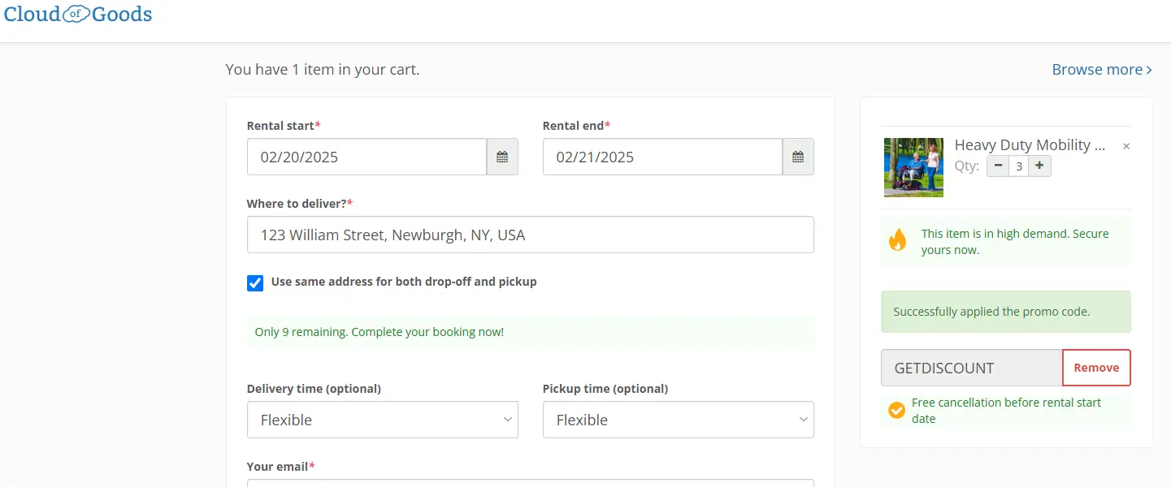Click the Where to deliver address field
The image size is (1171, 487).
point(530,235)
